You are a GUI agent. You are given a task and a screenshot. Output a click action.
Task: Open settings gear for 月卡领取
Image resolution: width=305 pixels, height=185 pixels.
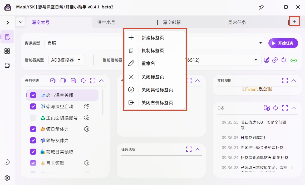pyautogui.click(x=87, y=163)
